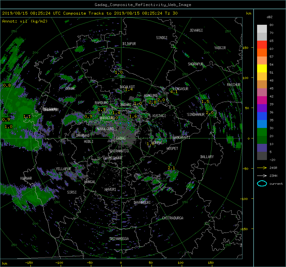Click the YADGIR city label

click(x=220, y=48)
